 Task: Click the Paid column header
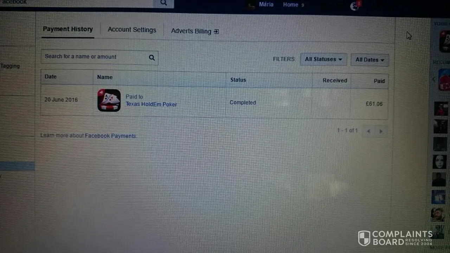[379, 81]
